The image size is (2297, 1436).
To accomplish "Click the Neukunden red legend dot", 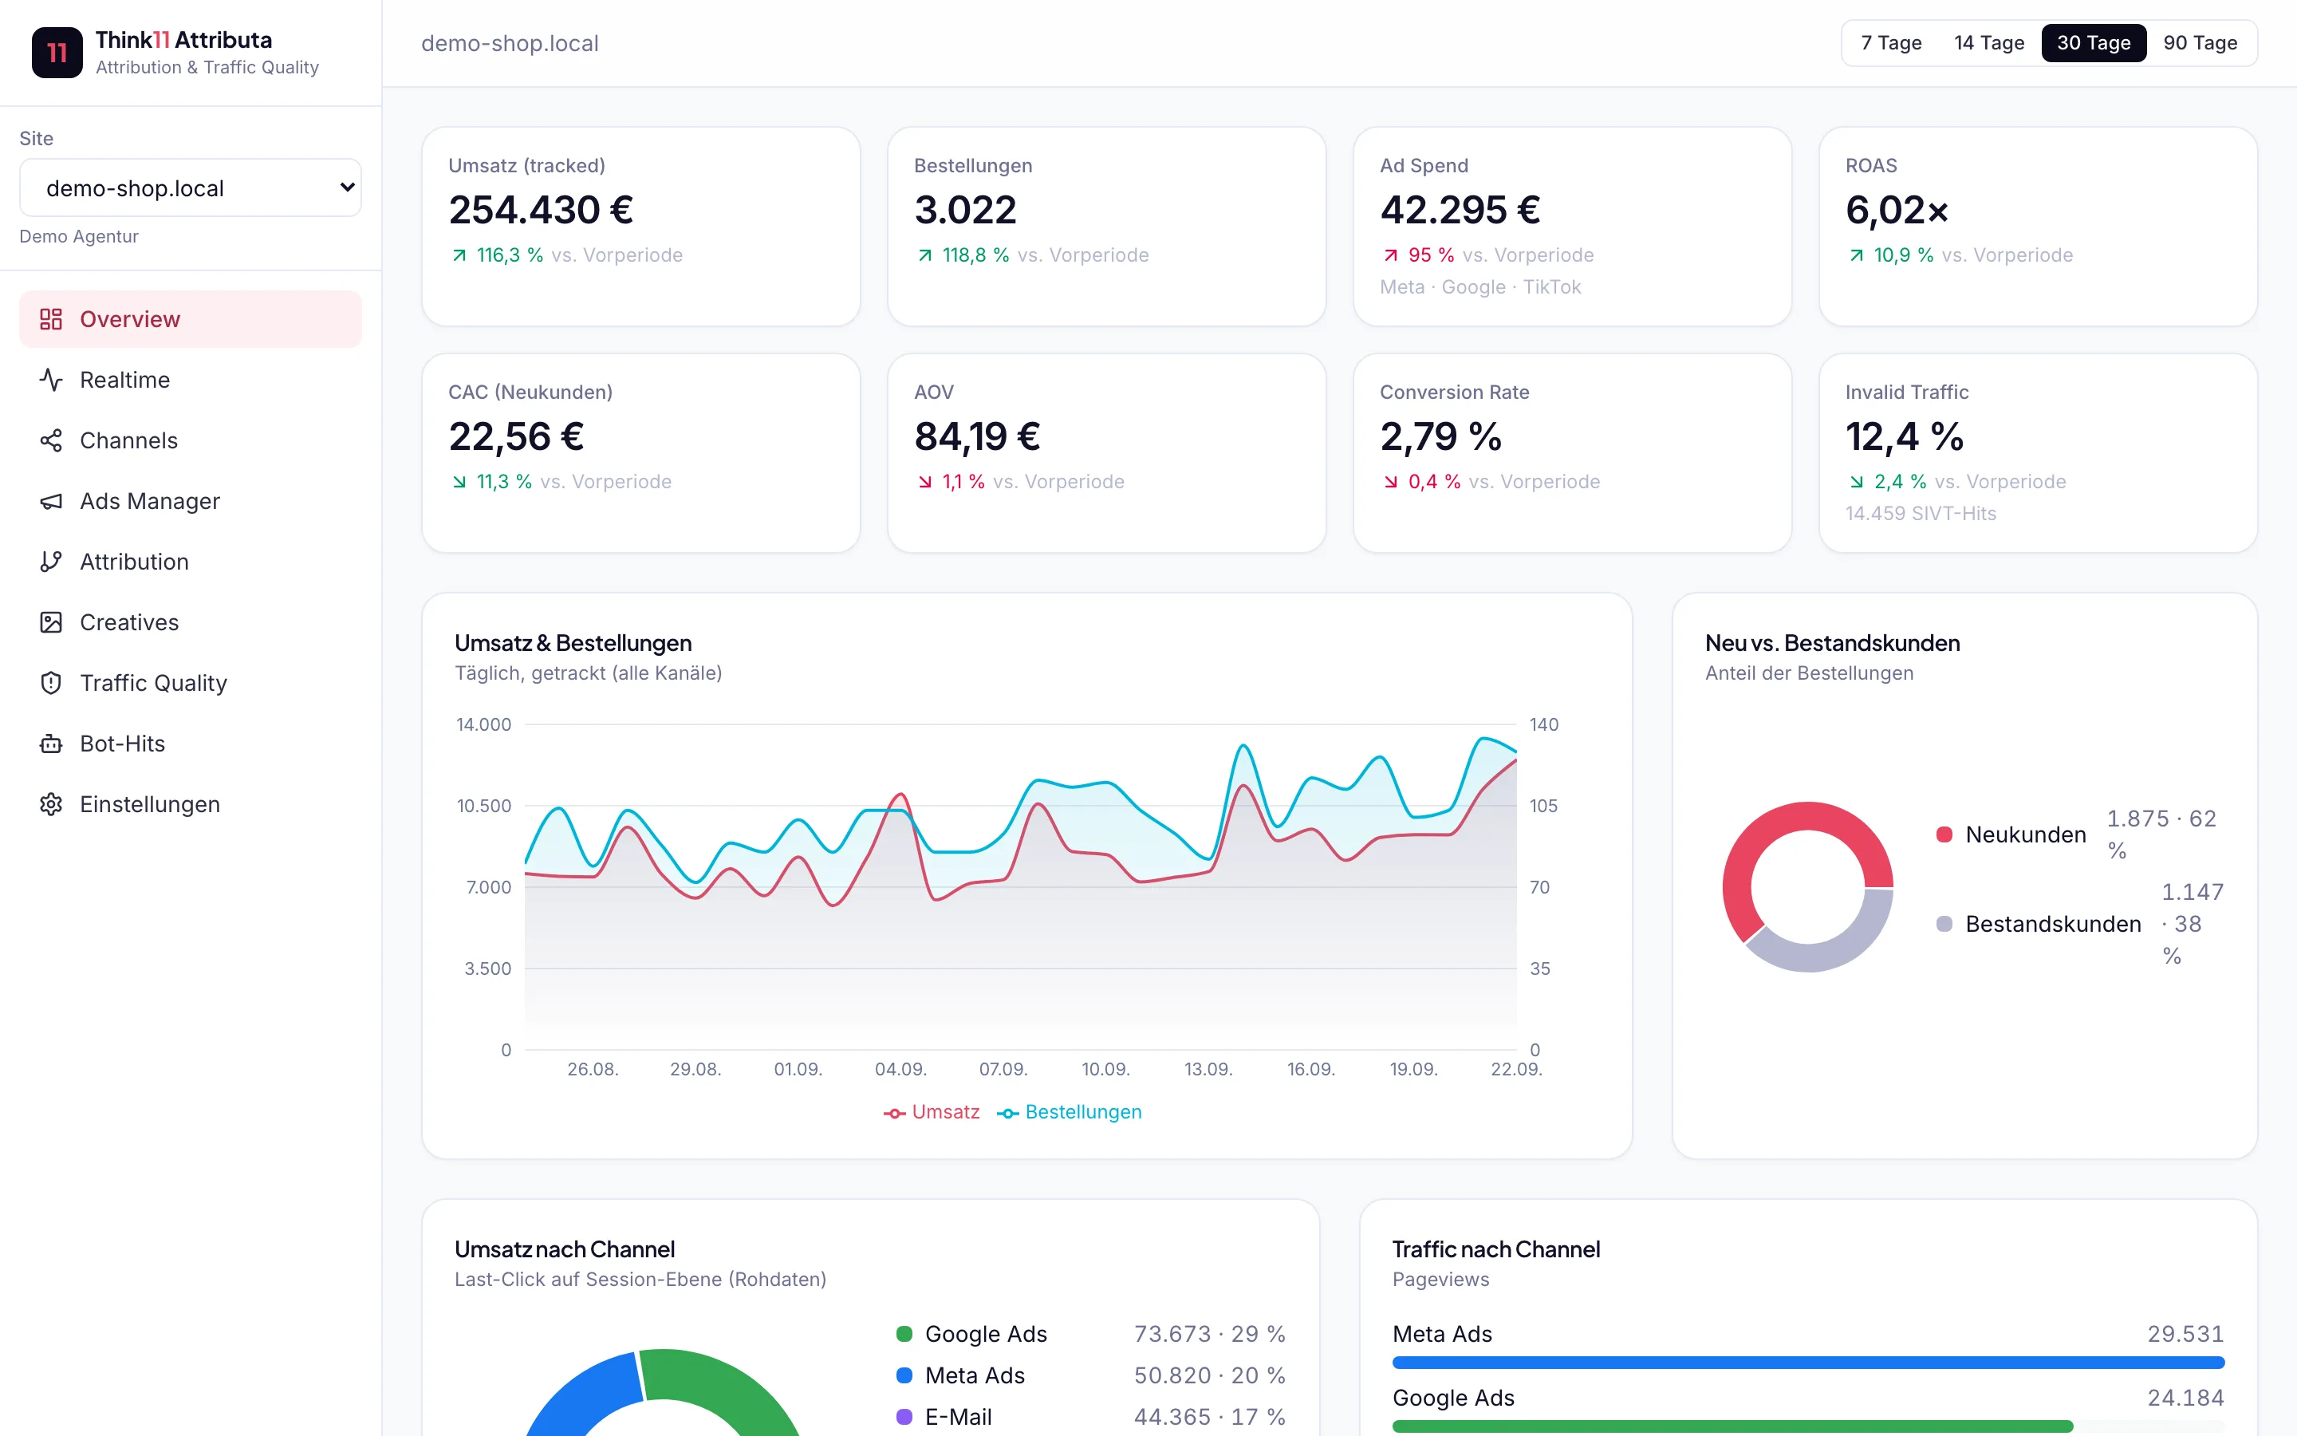I will 1944,834.
